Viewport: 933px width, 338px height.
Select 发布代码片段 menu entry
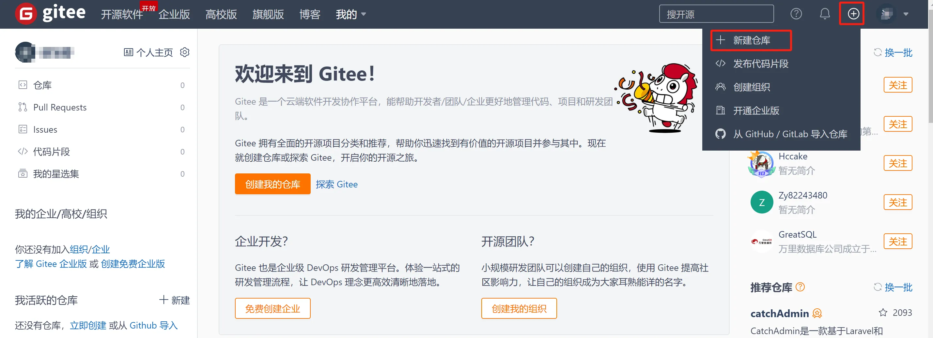761,64
